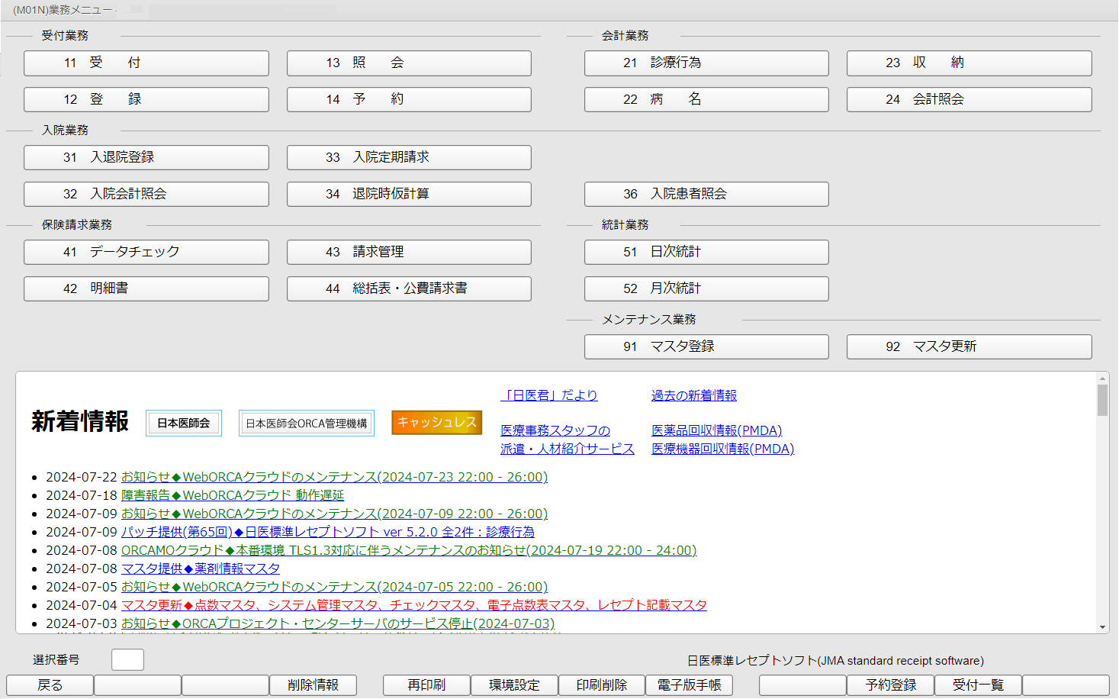1119x699 pixels.
Task: Open 21 診療行為
Action: coord(706,63)
